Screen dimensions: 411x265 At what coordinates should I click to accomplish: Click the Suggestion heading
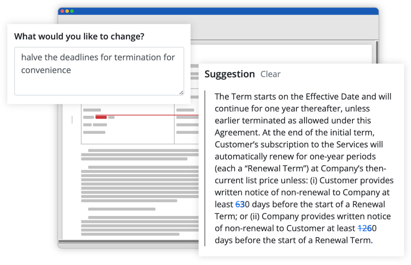click(x=229, y=74)
